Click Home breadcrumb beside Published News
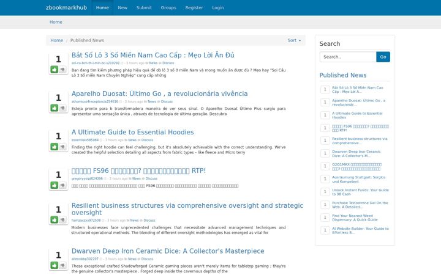Viewport: 441px width, 275px height. (x=57, y=40)
